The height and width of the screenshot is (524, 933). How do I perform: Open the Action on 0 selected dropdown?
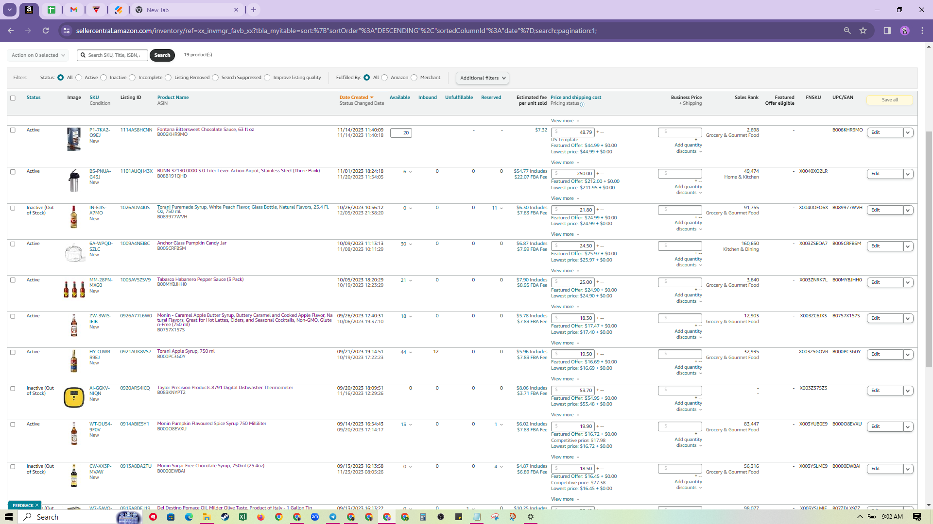[38, 55]
